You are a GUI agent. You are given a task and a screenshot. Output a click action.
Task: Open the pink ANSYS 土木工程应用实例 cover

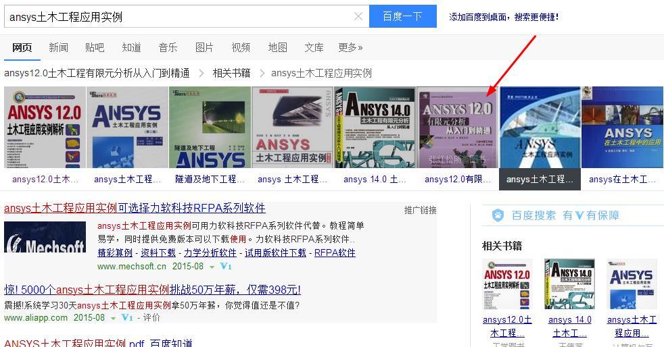[293, 127]
